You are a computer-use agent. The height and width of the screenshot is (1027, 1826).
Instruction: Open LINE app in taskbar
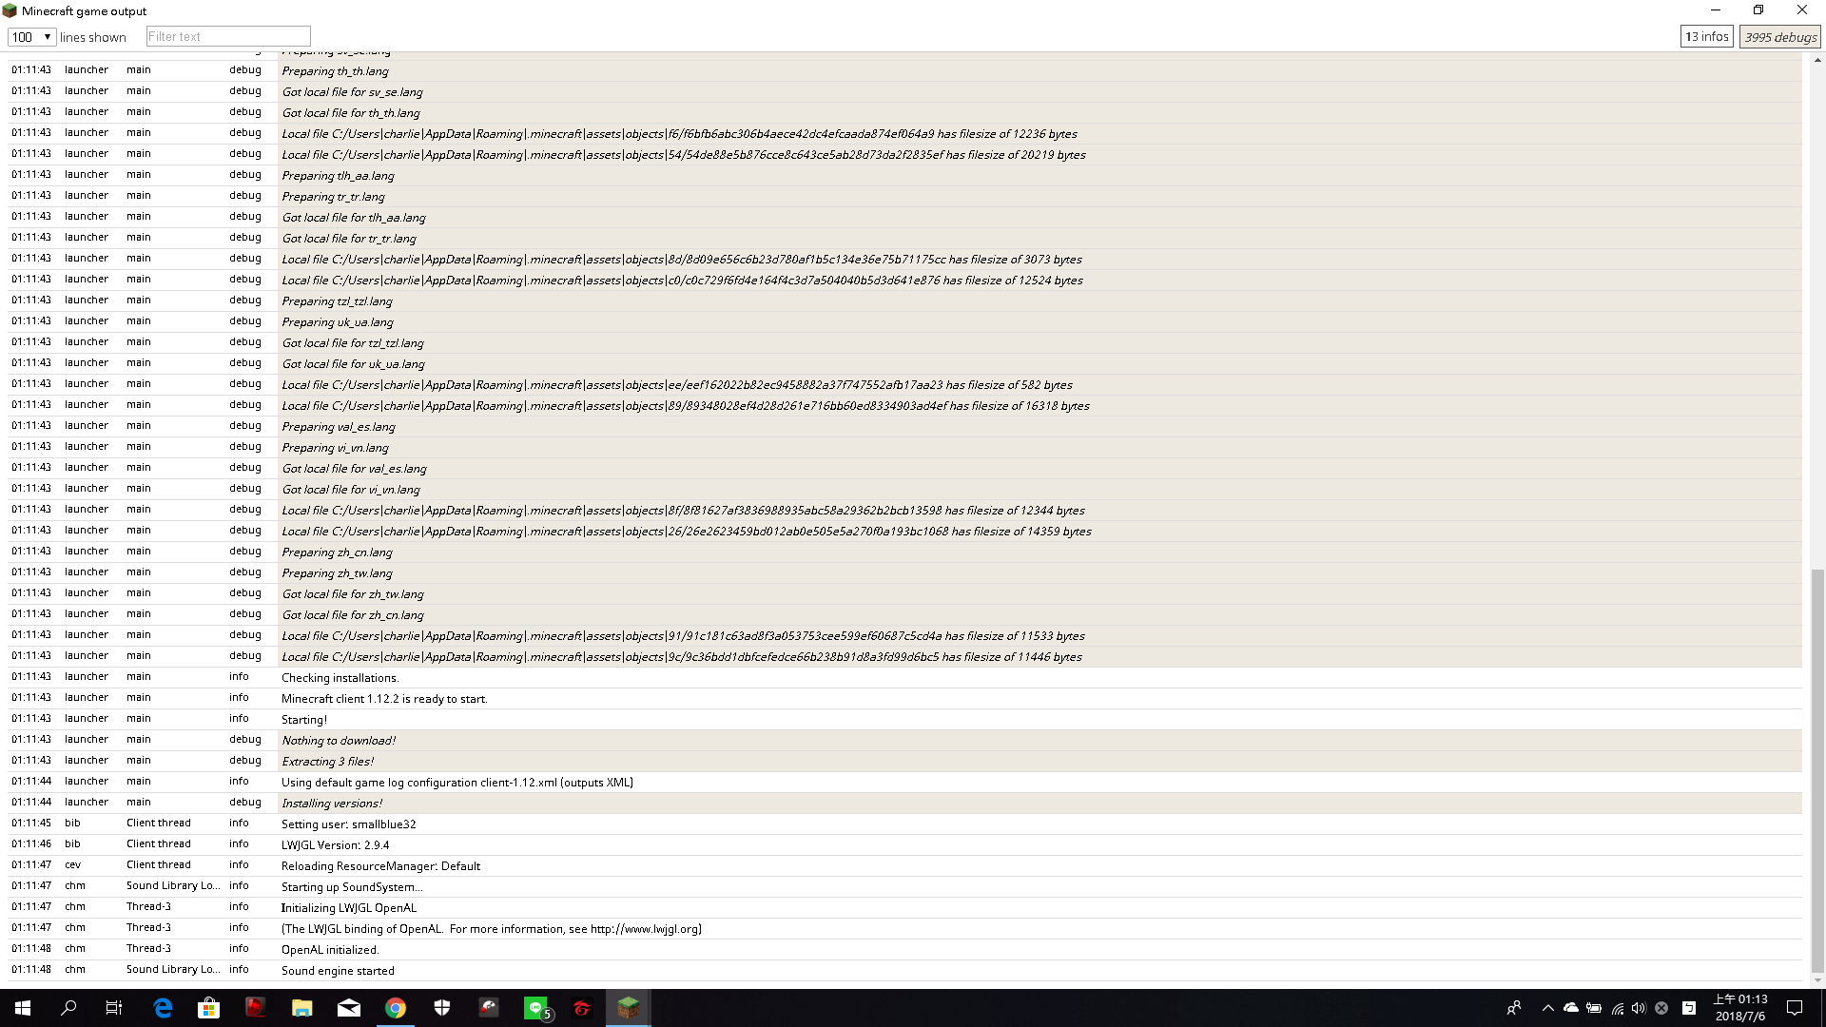point(536,1008)
